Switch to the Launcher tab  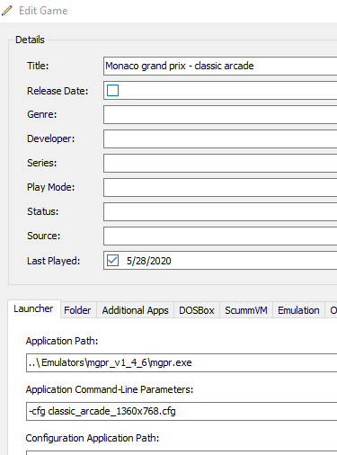33,308
